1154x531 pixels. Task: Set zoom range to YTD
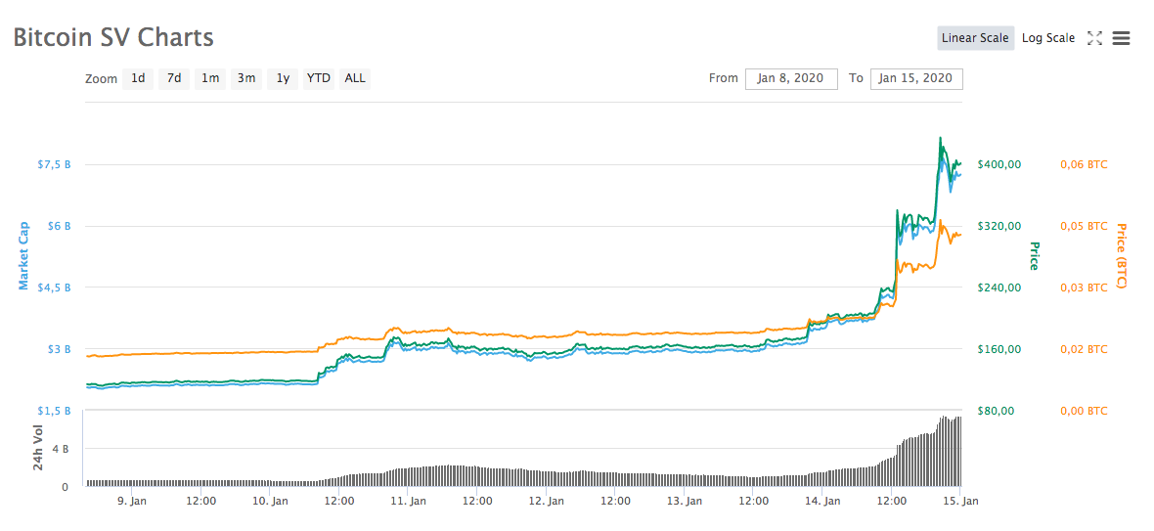[319, 78]
